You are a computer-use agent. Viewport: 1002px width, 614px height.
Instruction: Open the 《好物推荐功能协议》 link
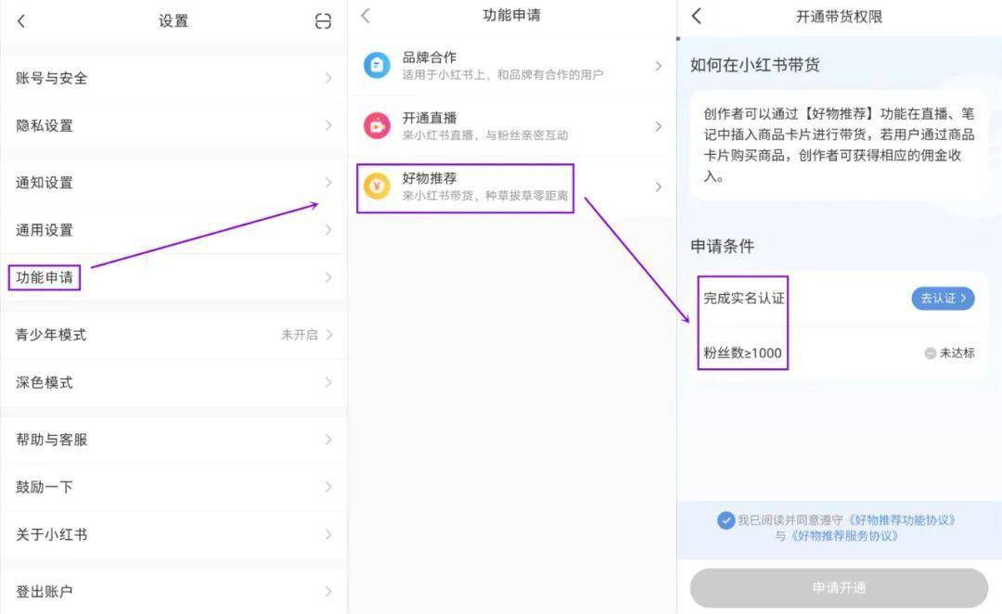point(901,520)
